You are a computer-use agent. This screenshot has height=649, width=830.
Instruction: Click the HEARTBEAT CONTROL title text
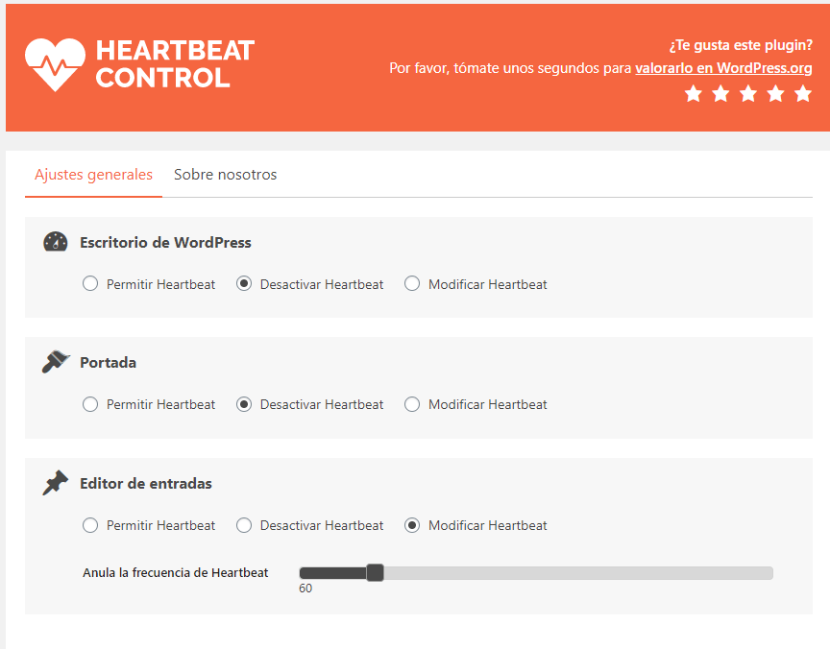175,64
